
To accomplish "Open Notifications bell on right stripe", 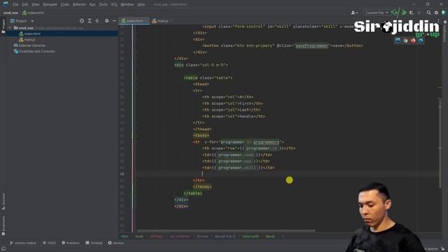I will tap(445, 22).
